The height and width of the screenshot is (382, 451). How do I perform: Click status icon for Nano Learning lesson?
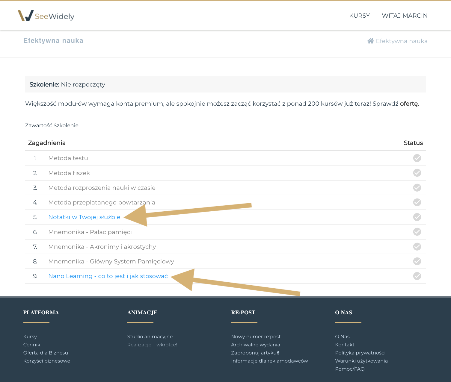(x=417, y=276)
